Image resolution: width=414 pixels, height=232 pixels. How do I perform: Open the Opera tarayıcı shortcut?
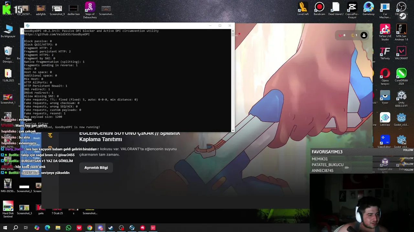[385, 77]
